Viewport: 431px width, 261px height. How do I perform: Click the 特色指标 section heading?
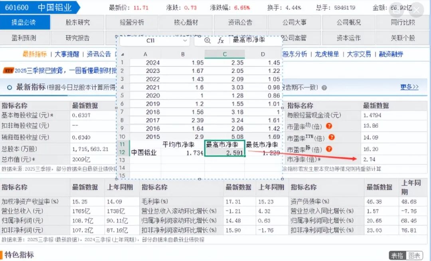coord(19,255)
